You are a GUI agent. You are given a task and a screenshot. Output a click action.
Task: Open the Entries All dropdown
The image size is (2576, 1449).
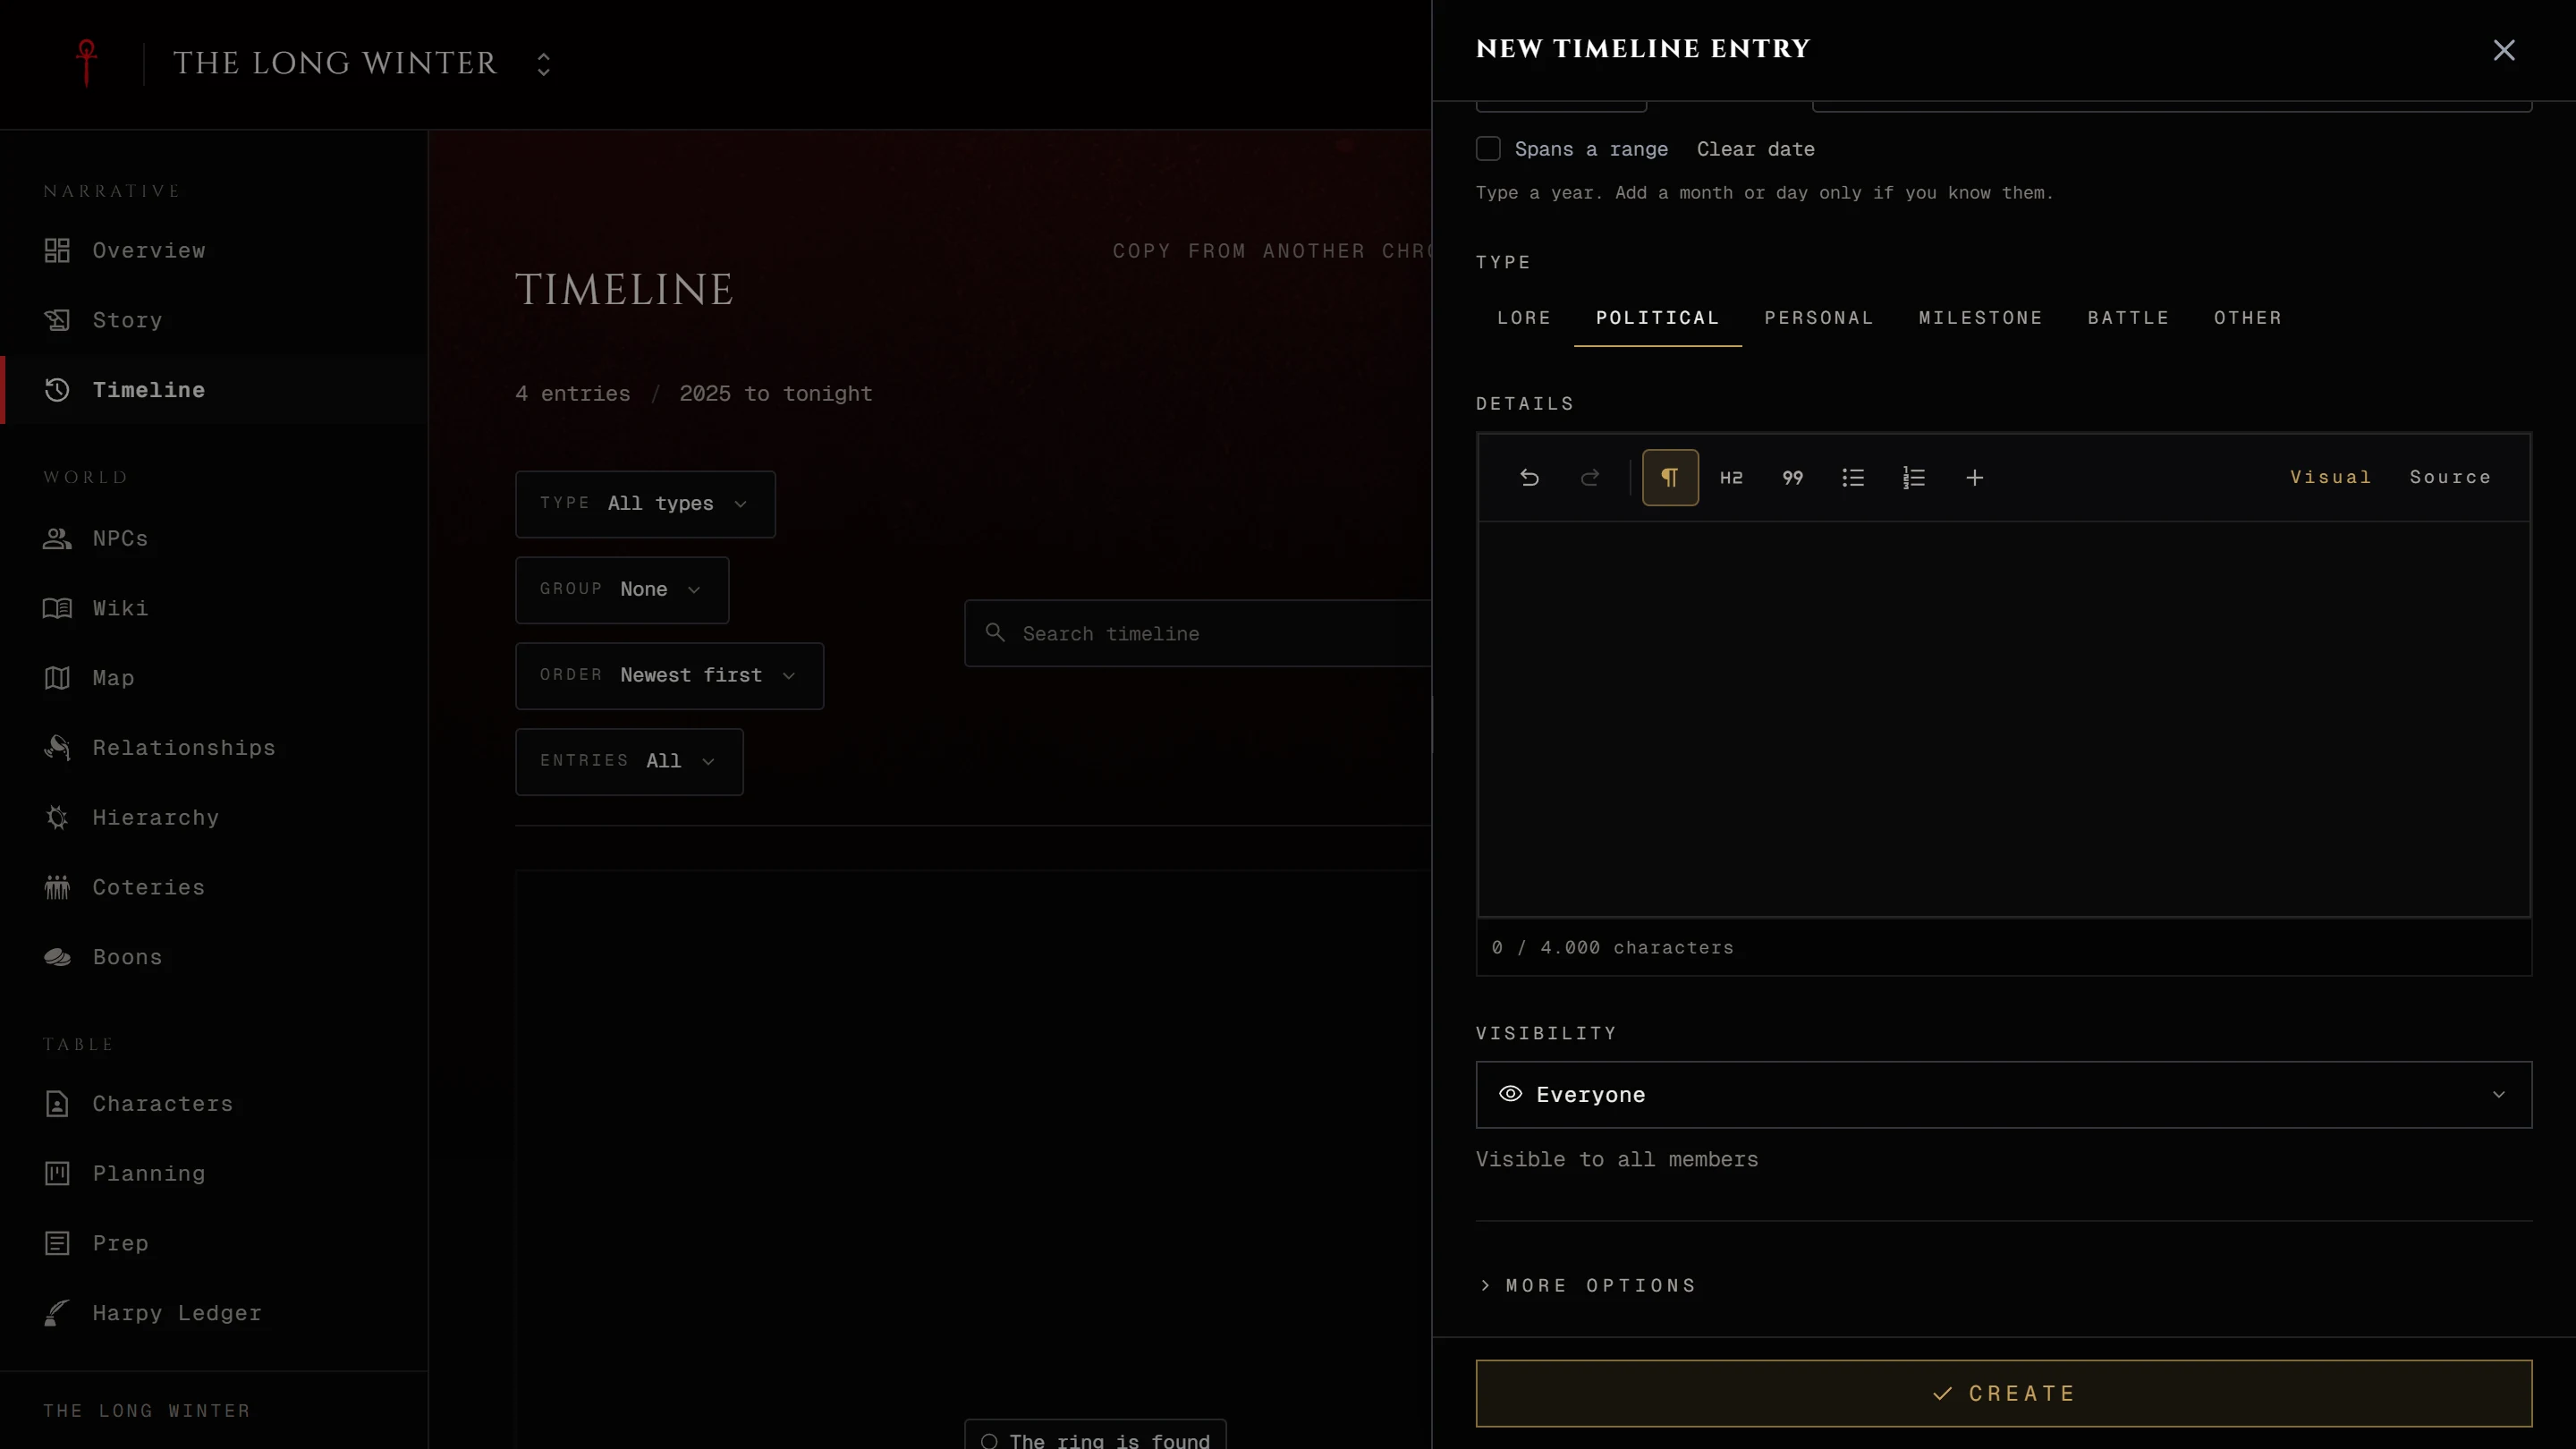click(629, 762)
